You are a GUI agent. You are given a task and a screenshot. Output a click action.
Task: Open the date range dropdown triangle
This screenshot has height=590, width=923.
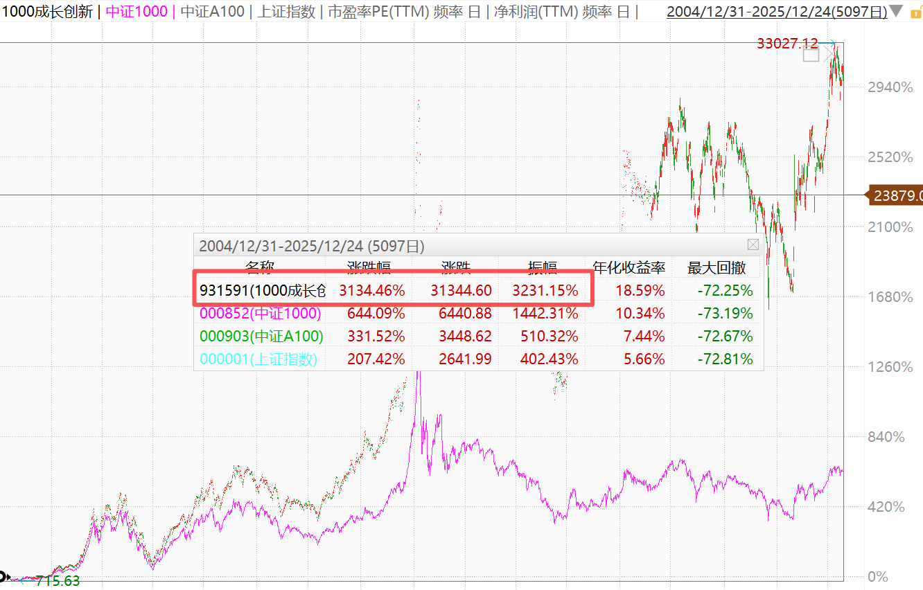click(896, 12)
